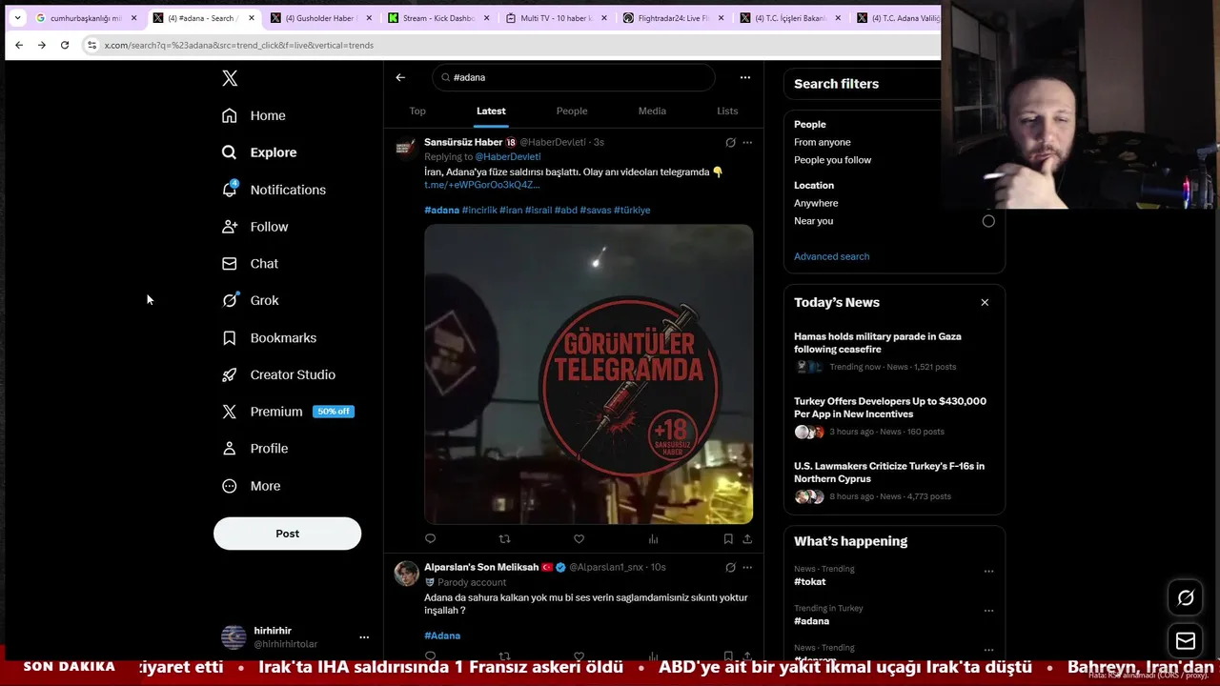Click the X logo in the sidebar
This screenshot has width=1220, height=686.
click(x=230, y=78)
